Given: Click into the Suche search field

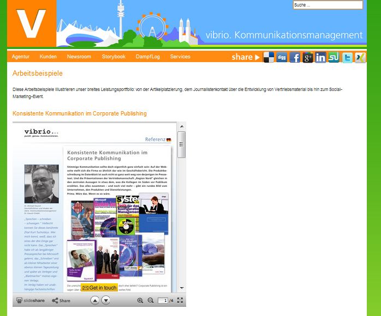Looking at the screenshot, I should [x=328, y=5].
